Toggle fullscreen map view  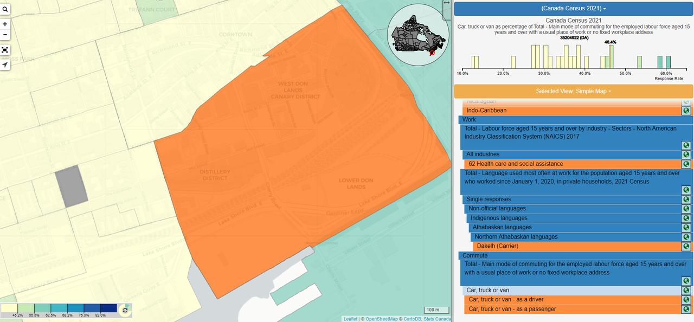(5, 50)
